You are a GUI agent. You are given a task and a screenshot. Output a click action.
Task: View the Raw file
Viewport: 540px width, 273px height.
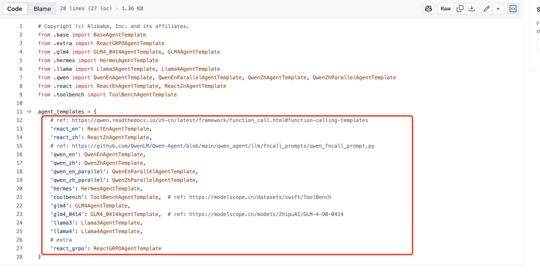click(445, 9)
